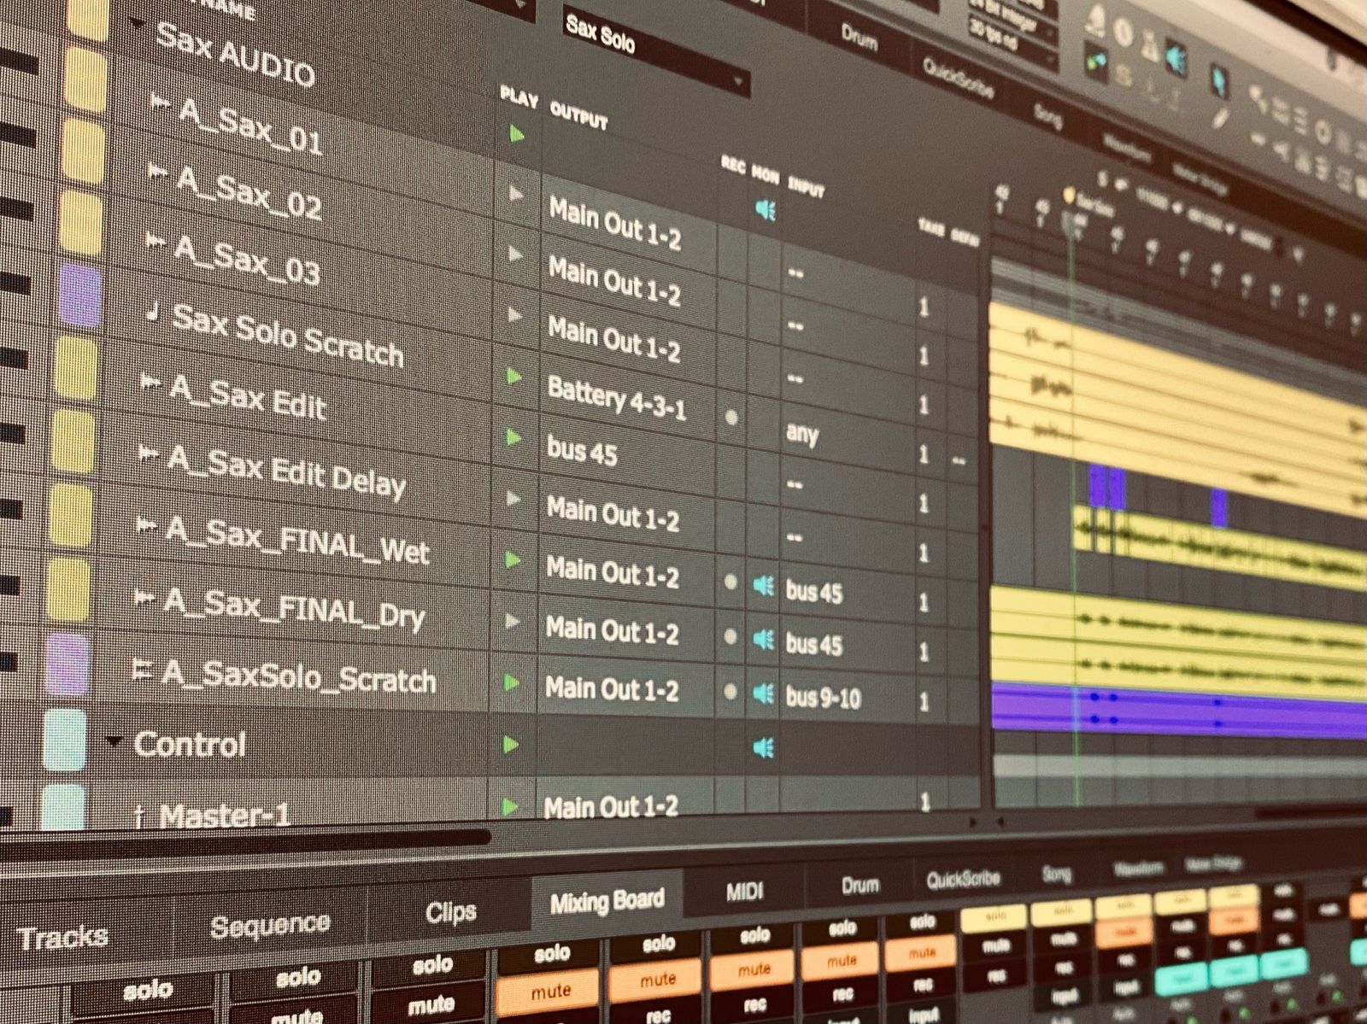Screen dimensions: 1367x1024
Task: Click aux track icon beside A_SaxSolo_Scratch
Action: [x=142, y=670]
